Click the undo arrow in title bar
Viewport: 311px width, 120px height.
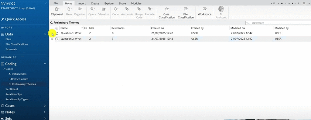[x=289, y=3]
